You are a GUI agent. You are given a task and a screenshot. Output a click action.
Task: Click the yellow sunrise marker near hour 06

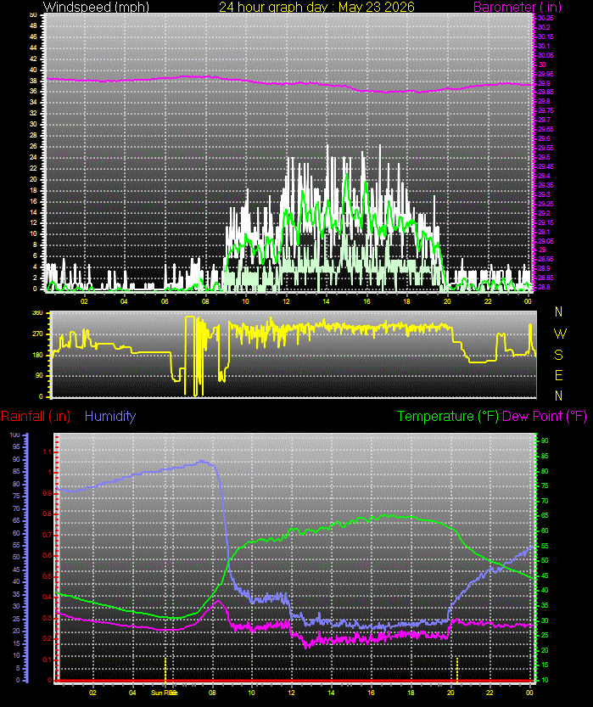tap(165, 670)
